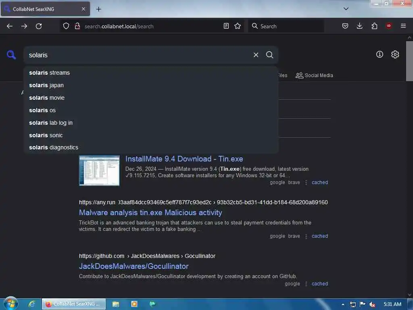
Task: Open the Windows Start menu
Action: tap(11, 304)
